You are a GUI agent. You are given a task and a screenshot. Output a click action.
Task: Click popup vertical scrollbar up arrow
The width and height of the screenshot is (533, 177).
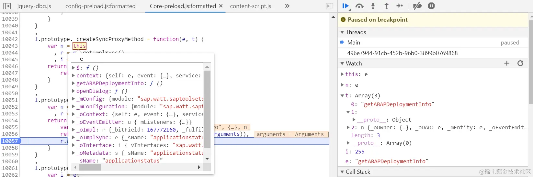click(207, 67)
